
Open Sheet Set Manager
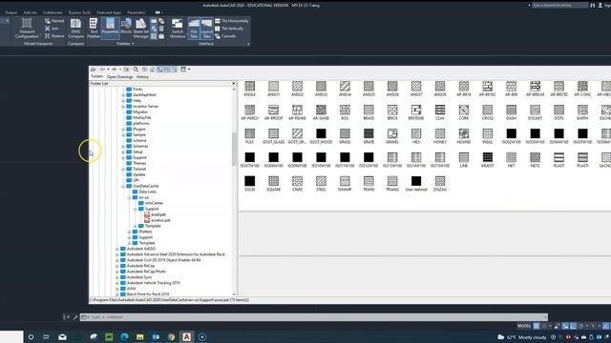(140, 28)
